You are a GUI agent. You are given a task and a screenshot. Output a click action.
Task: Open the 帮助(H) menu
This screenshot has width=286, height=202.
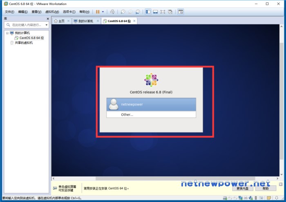85,12
